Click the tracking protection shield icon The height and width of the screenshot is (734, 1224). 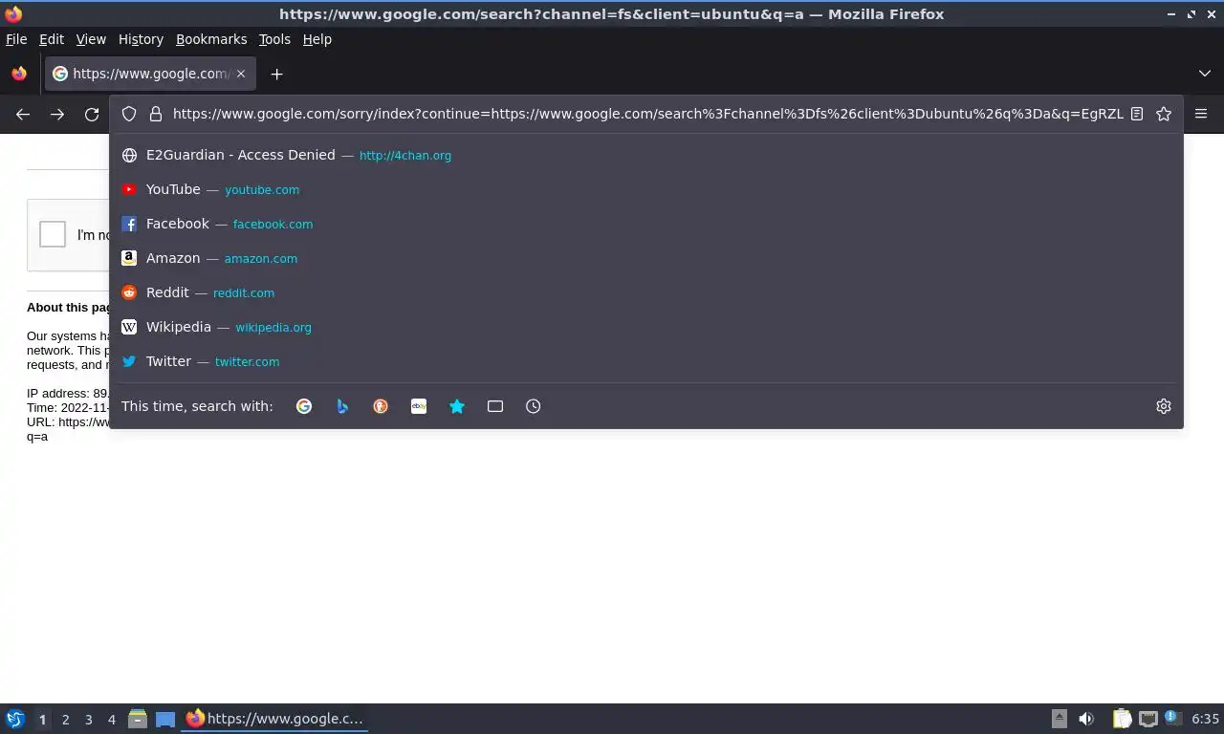pyautogui.click(x=129, y=114)
